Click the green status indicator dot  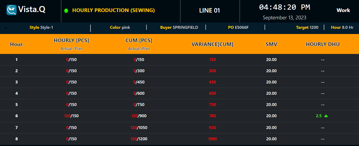66,11
